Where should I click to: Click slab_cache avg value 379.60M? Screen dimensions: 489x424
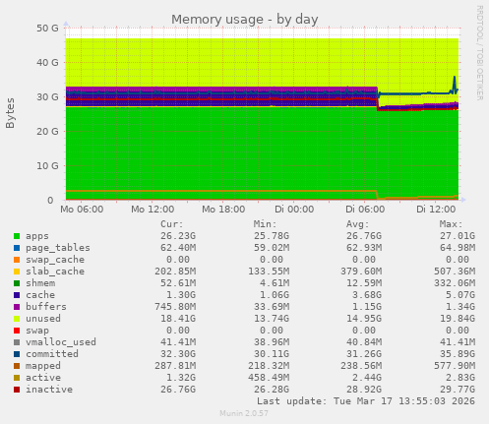pyautogui.click(x=361, y=272)
